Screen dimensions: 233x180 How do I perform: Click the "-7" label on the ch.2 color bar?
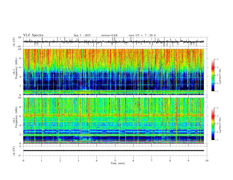[x=217, y=140]
